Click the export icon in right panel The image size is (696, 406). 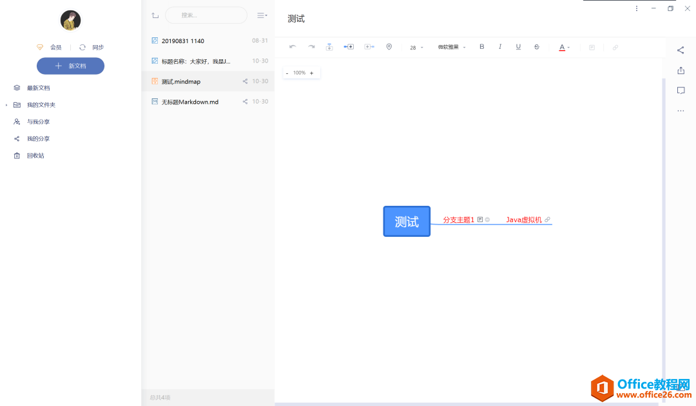click(681, 71)
